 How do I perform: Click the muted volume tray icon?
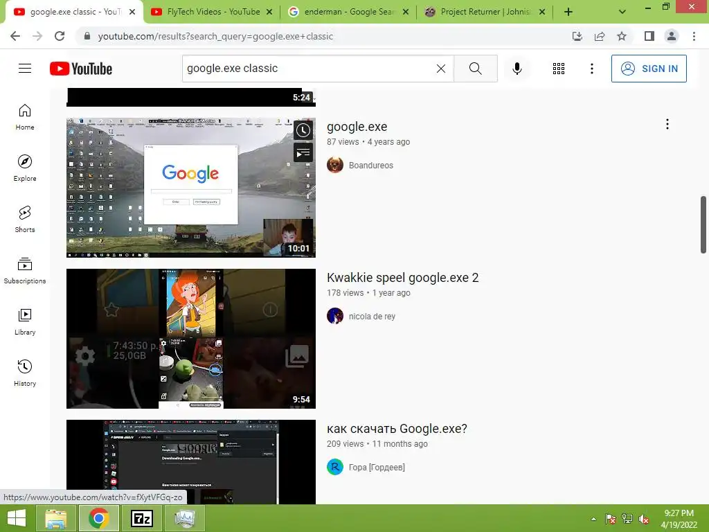644,519
